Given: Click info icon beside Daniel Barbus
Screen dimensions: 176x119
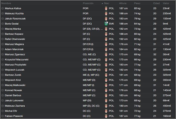Looking at the screenshot, I should [x=3, y=95].
